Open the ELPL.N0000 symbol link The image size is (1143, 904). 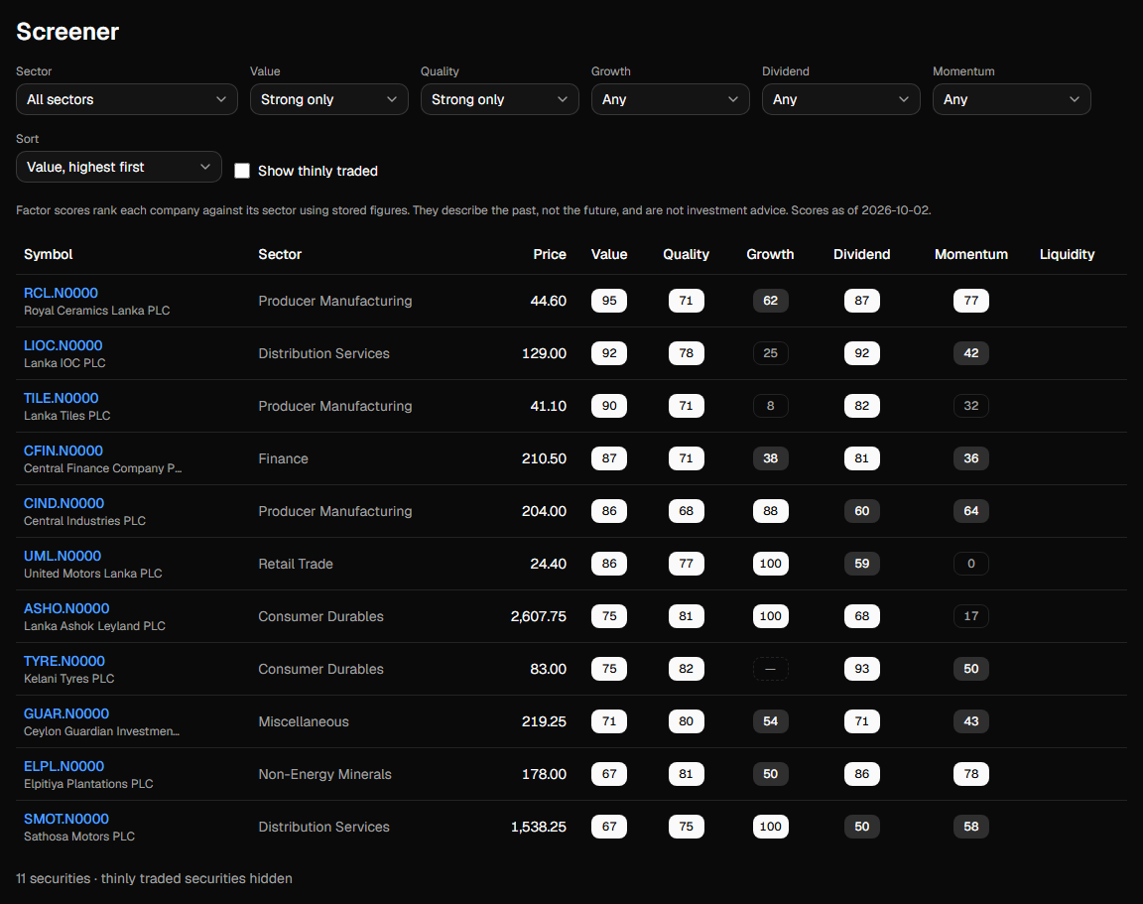point(63,765)
